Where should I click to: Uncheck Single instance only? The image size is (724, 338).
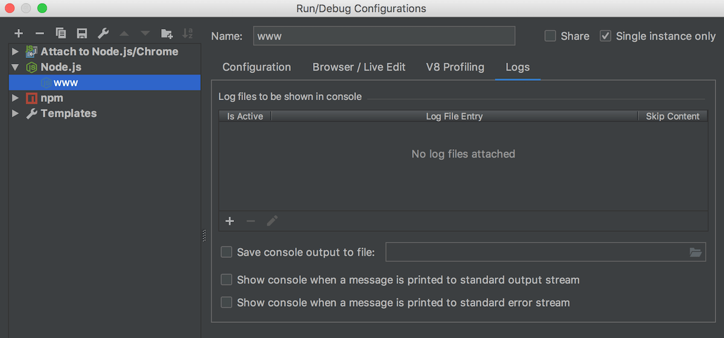606,36
